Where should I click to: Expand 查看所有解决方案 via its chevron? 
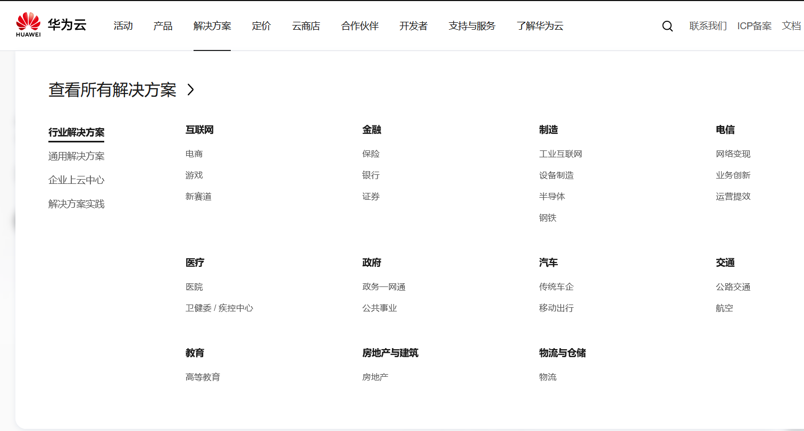point(190,90)
